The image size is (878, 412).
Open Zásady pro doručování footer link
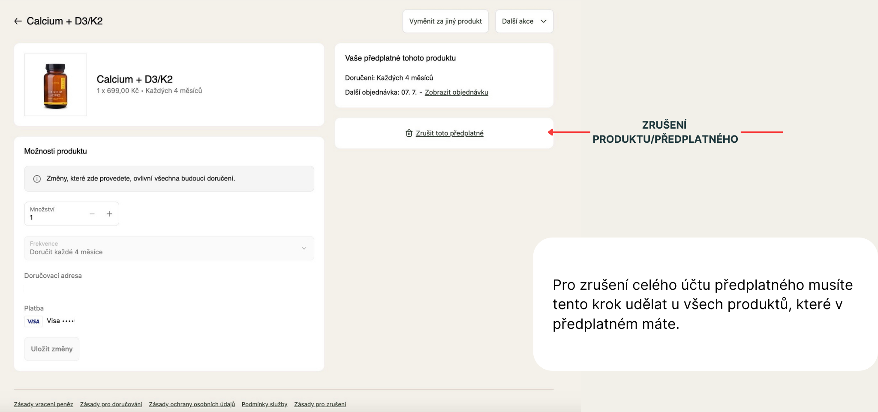pyautogui.click(x=111, y=404)
